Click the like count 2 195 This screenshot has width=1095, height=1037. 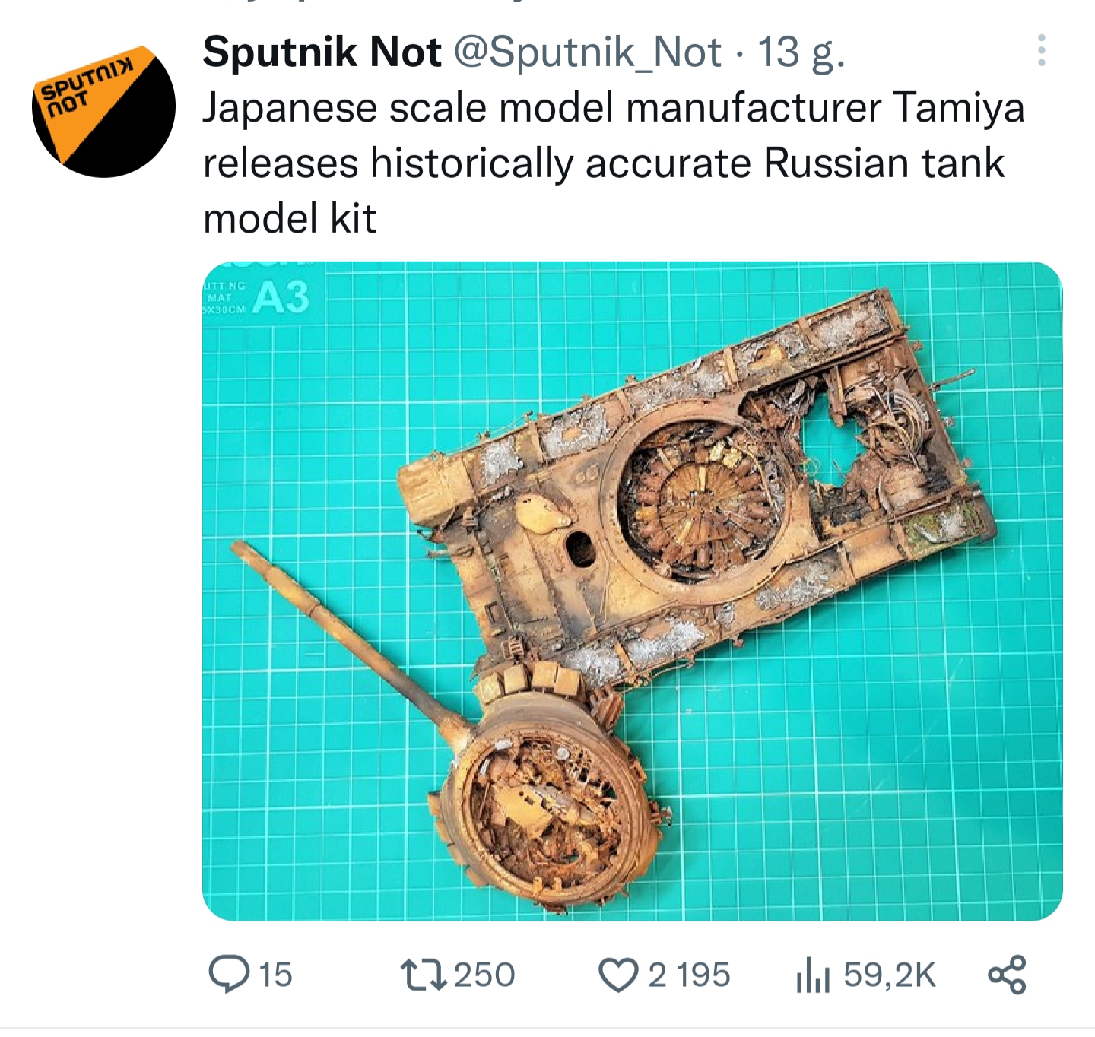689,975
